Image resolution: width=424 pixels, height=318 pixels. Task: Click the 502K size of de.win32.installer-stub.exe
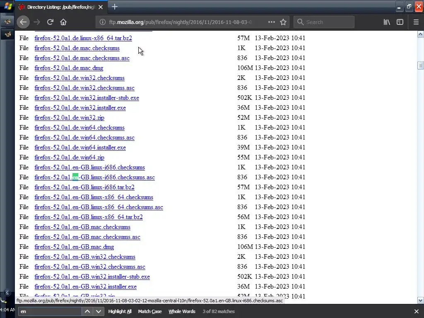[245, 98]
